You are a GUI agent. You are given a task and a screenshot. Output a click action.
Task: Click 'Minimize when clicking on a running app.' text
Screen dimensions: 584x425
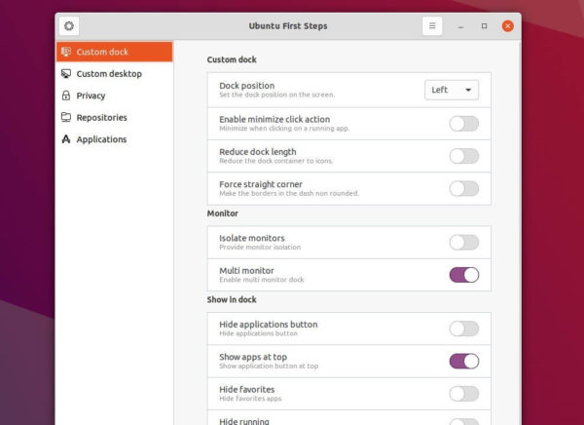coord(284,129)
